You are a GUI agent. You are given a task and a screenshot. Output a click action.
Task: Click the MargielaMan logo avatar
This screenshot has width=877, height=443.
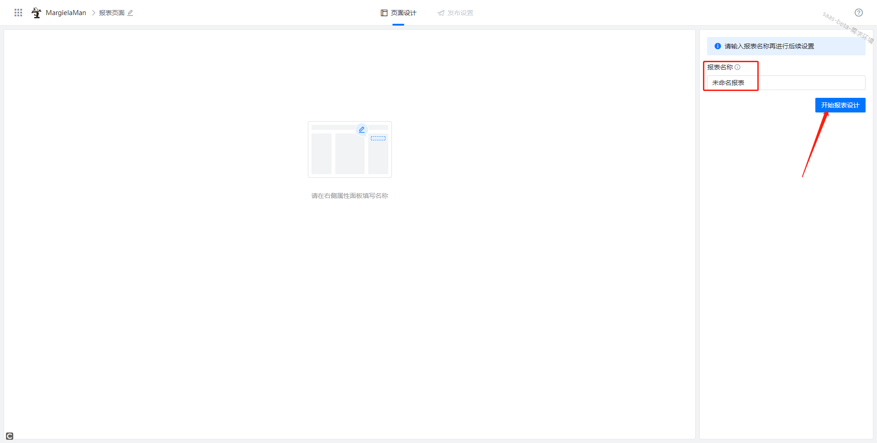tap(37, 13)
